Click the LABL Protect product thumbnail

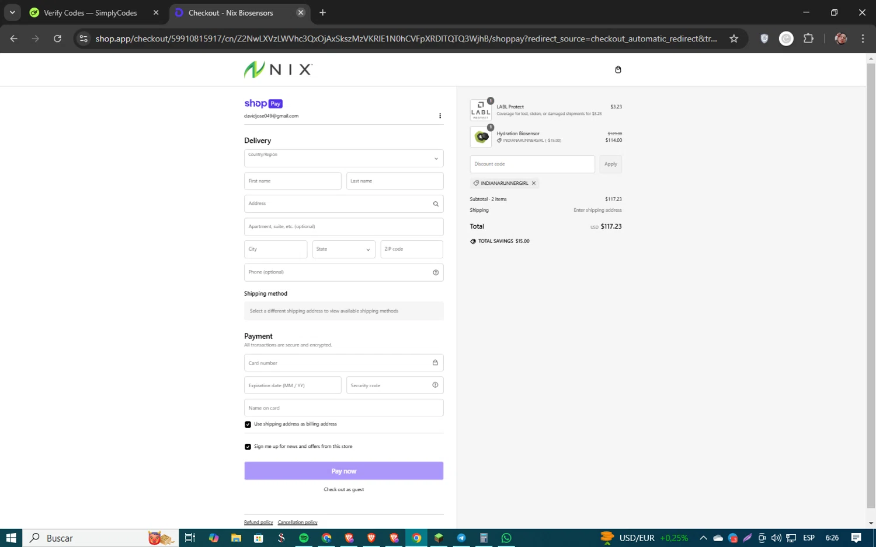pos(481,110)
